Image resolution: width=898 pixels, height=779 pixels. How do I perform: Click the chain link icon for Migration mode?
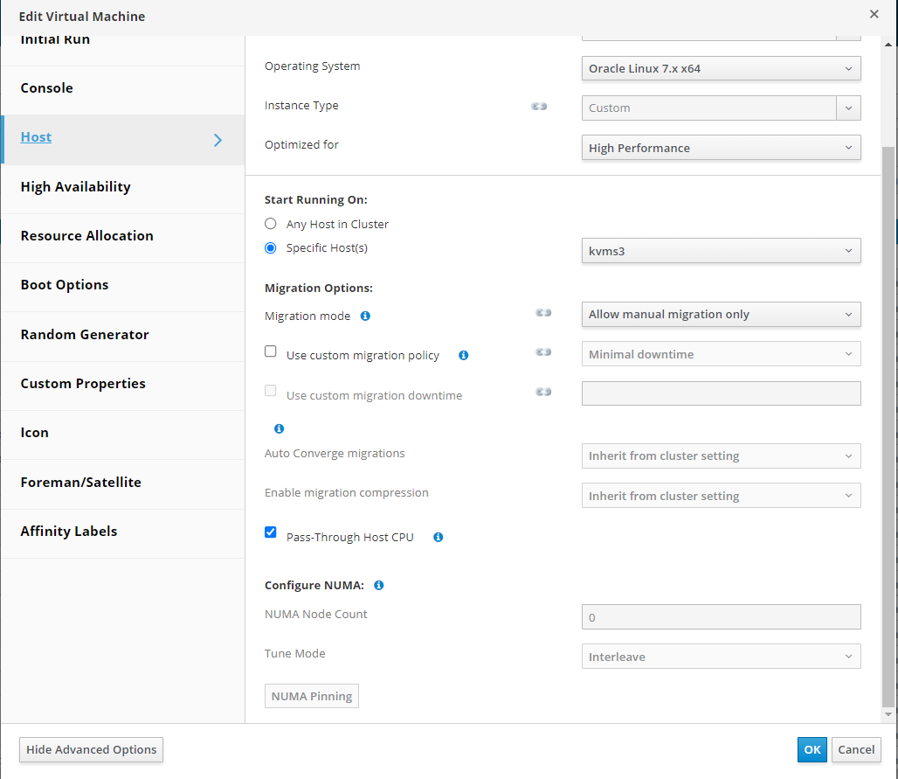[543, 312]
